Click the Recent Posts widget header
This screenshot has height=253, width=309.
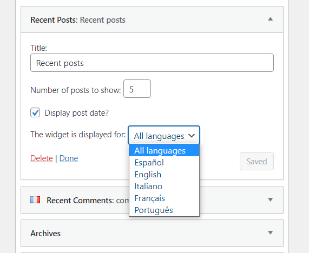tap(152, 19)
